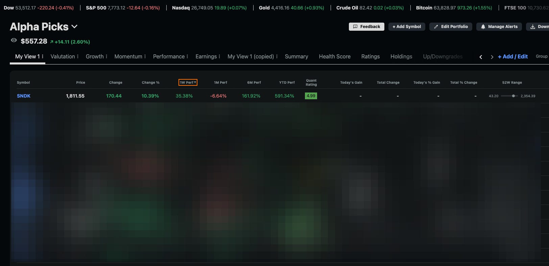This screenshot has height=266, width=549.
Task: Toggle the portfolio value visibility eye icon
Action: click(14, 40)
